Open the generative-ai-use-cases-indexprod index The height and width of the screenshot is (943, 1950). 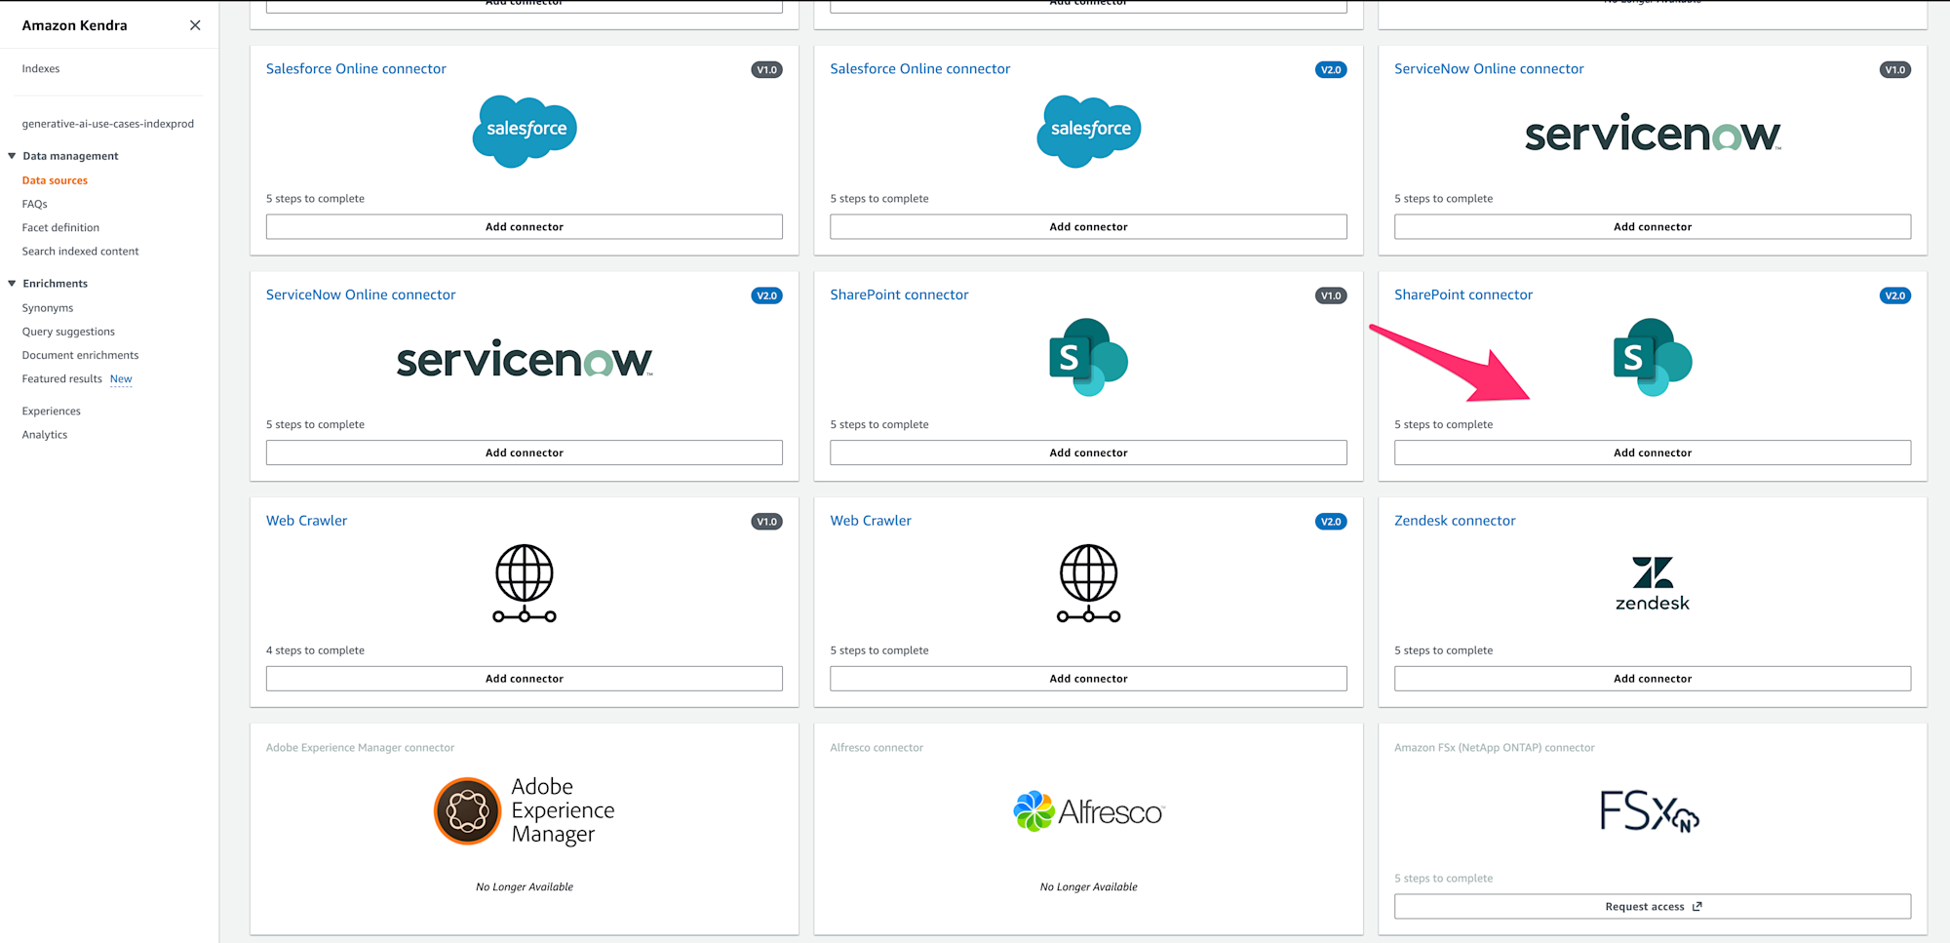(108, 124)
